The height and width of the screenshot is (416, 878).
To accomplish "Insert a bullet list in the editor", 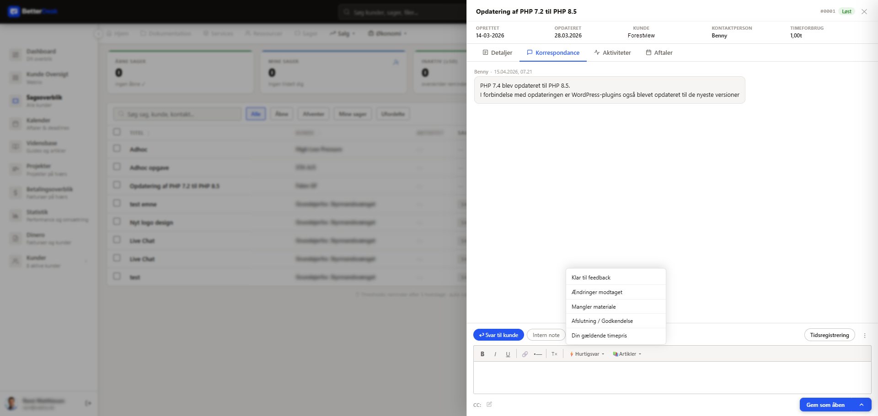I will pyautogui.click(x=538, y=354).
